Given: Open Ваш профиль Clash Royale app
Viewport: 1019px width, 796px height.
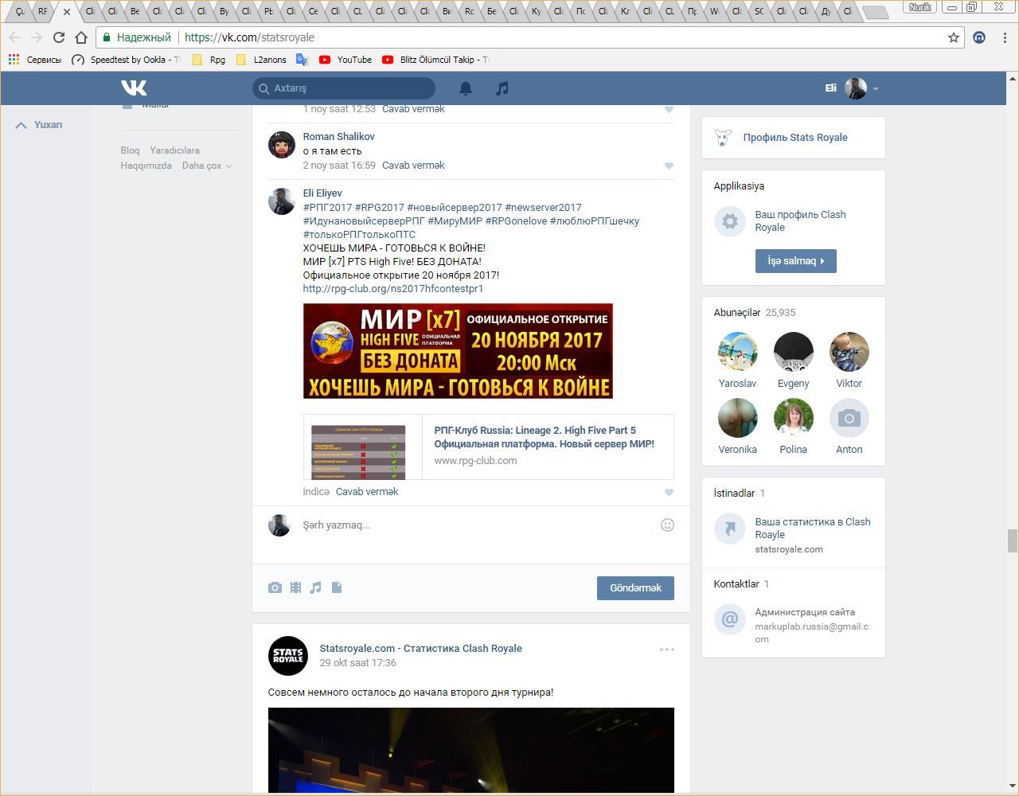Looking at the screenshot, I should coord(800,220).
